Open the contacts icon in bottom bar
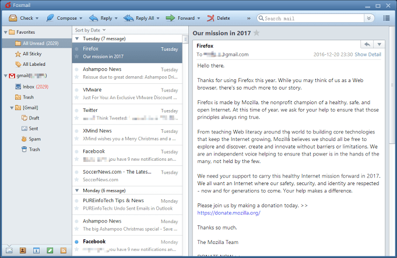The height and width of the screenshot is (258, 397). coord(23,250)
